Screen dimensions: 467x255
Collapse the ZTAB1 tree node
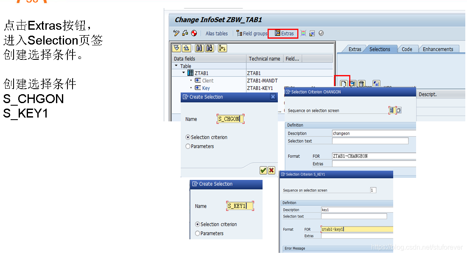coord(184,73)
